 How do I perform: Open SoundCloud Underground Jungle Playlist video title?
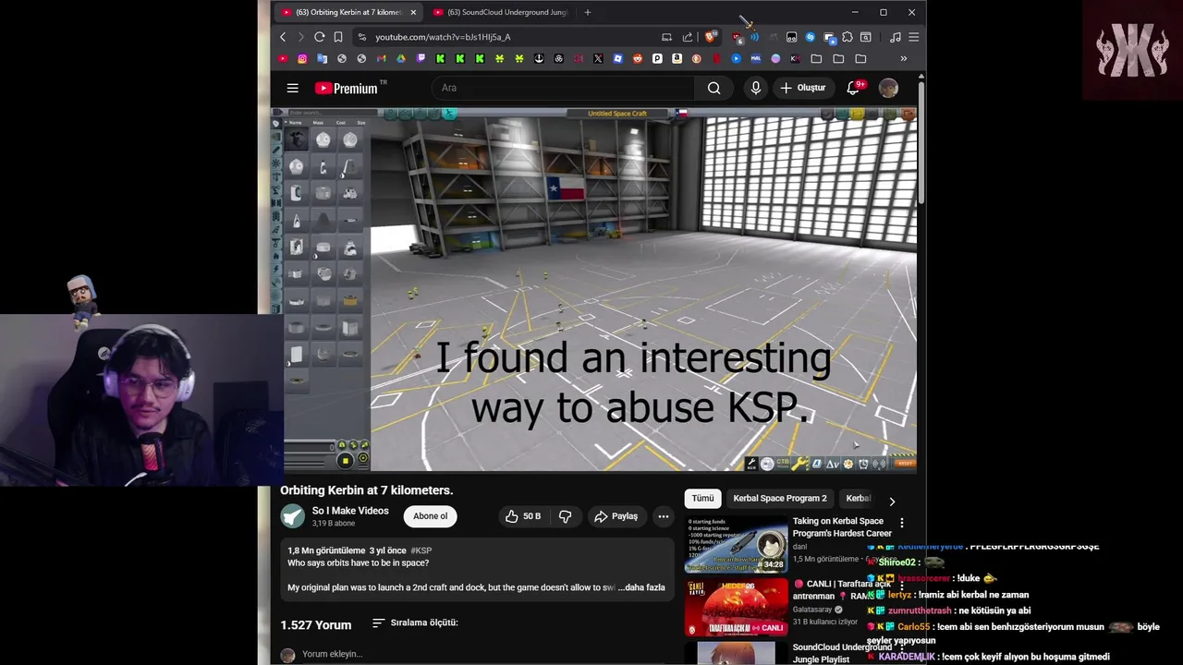pos(842,653)
